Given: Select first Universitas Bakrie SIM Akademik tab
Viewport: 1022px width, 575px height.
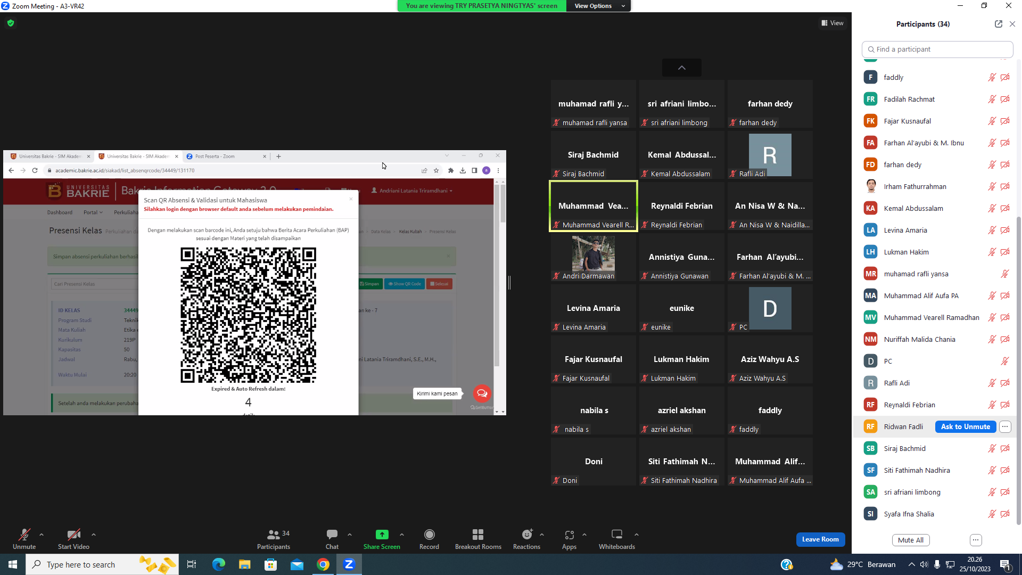Looking at the screenshot, I should click(50, 156).
